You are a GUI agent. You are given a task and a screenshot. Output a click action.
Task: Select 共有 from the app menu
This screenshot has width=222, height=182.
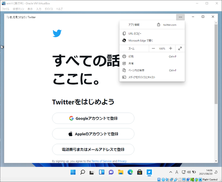click(152, 63)
